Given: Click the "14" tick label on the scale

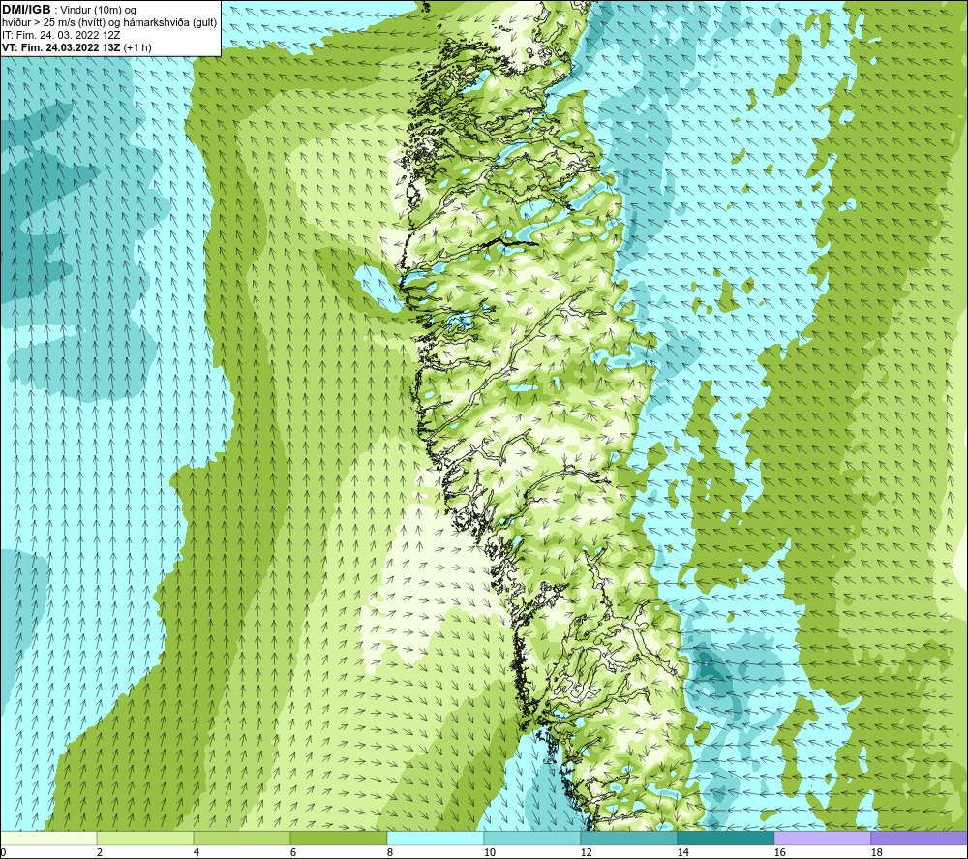Looking at the screenshot, I should tap(682, 853).
